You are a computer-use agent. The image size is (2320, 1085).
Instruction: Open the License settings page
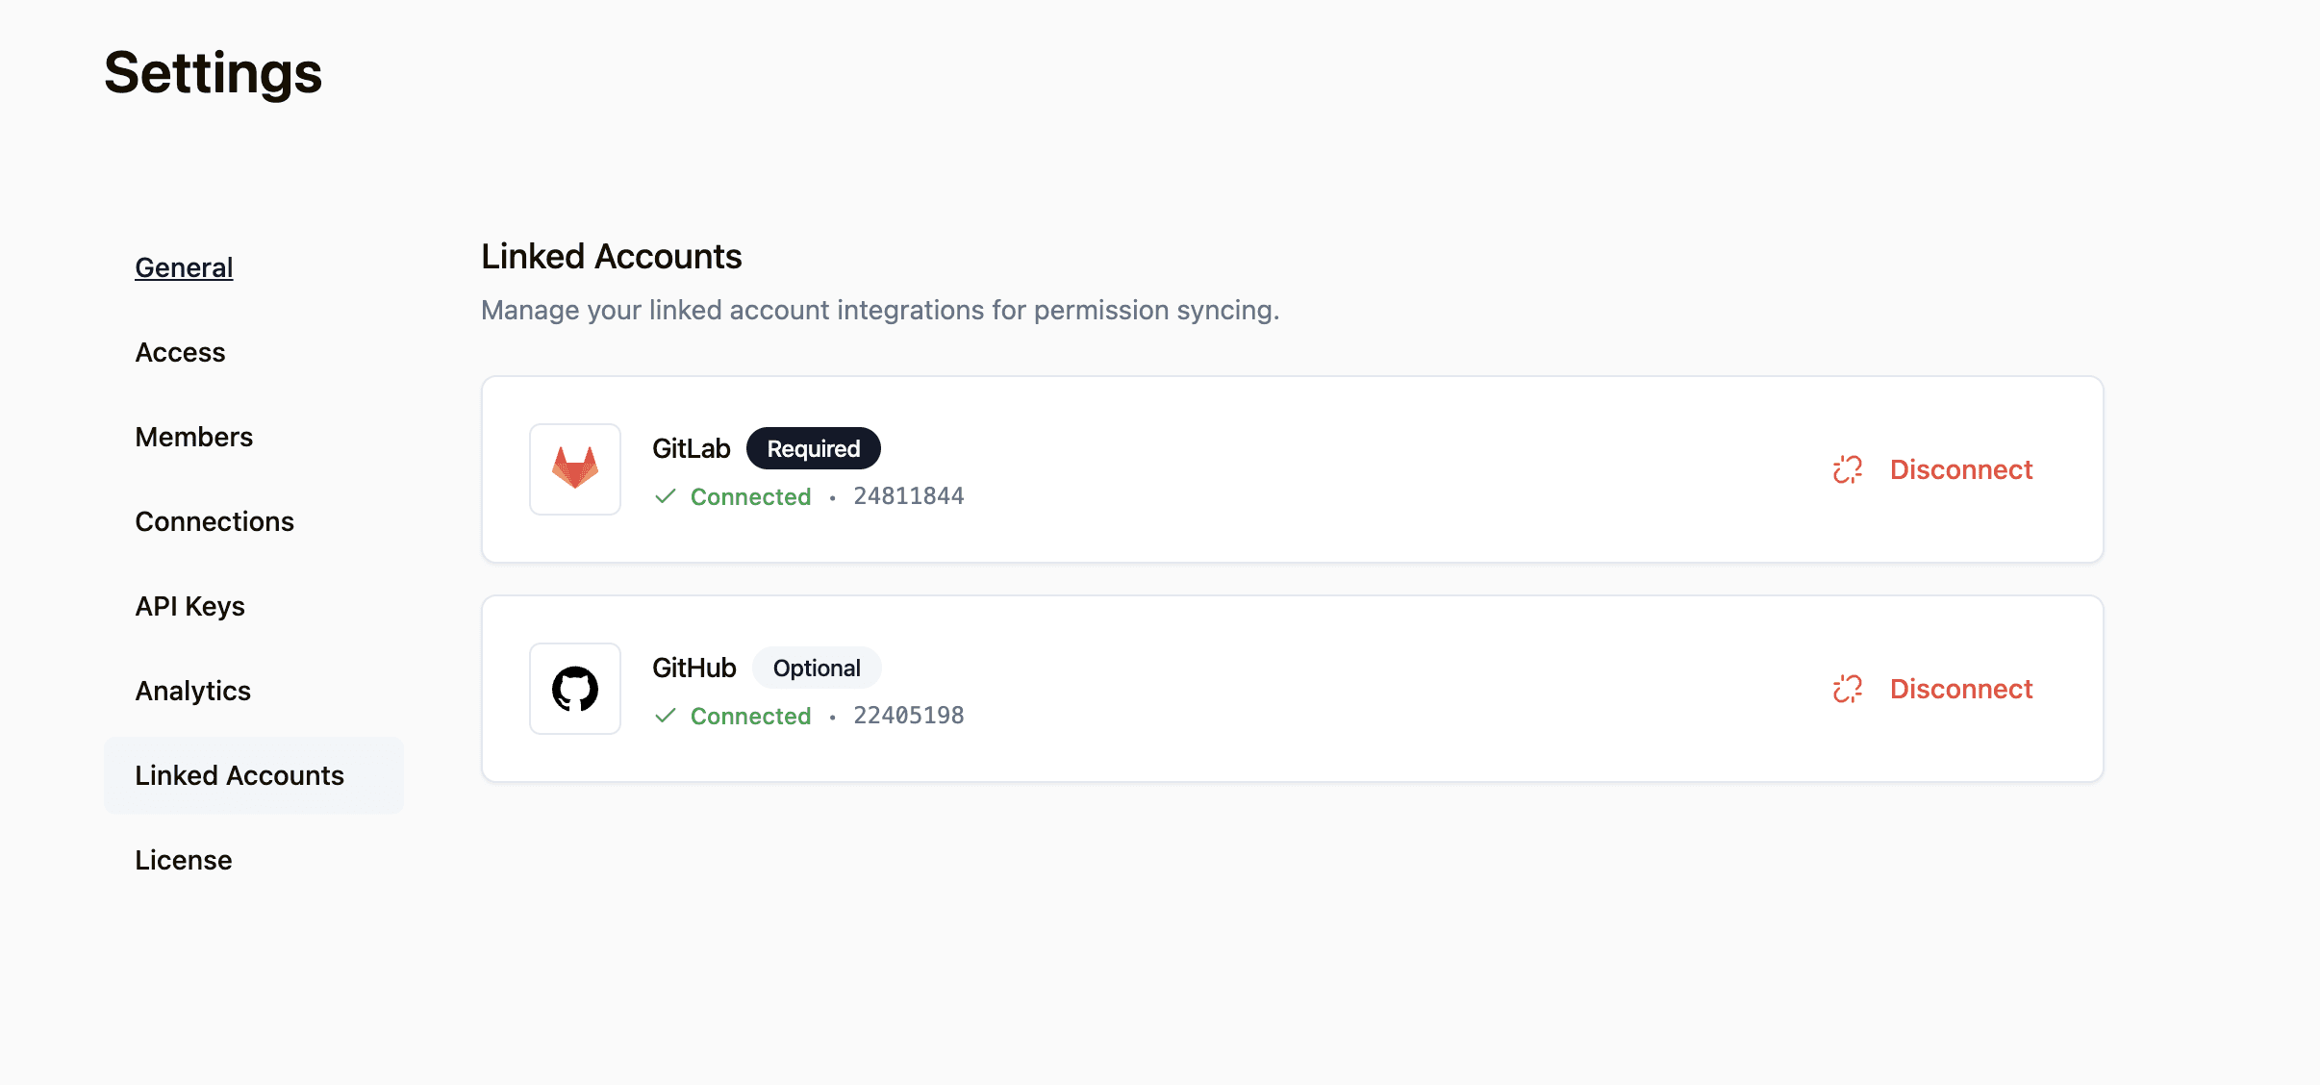click(x=183, y=860)
